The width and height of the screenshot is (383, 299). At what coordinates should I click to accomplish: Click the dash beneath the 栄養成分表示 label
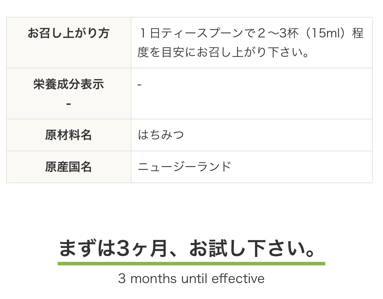pos(68,104)
